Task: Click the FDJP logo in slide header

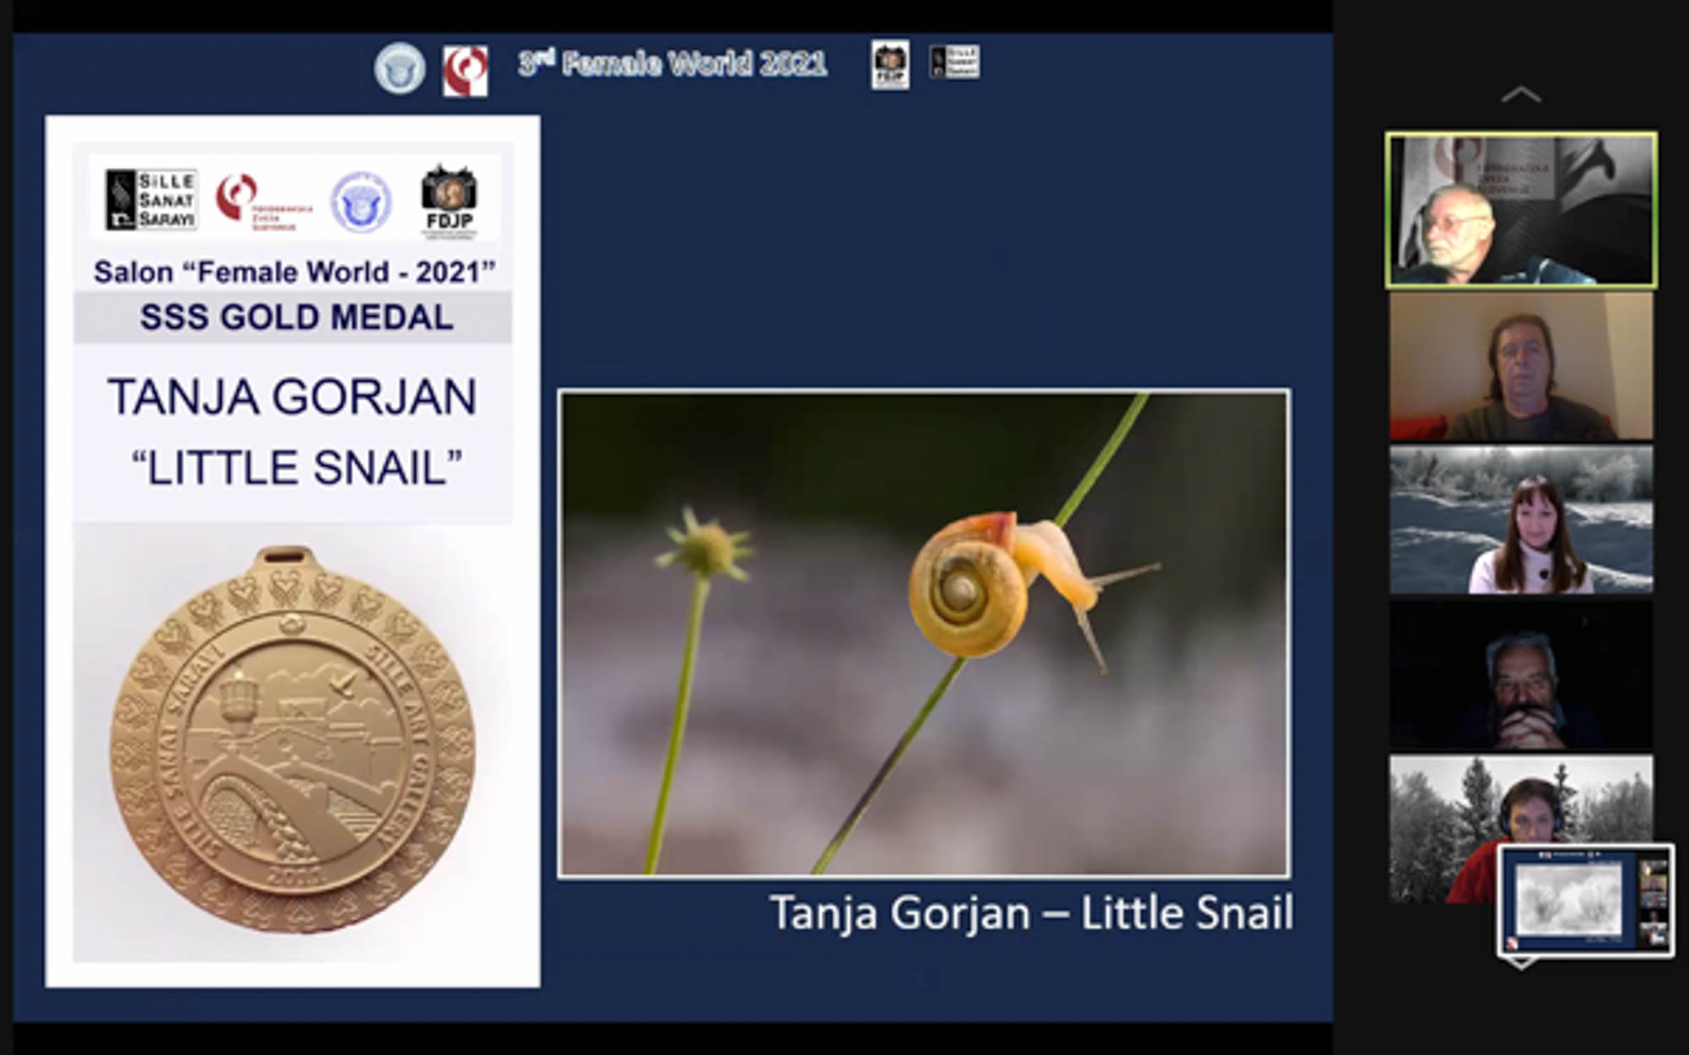Action: coord(890,65)
